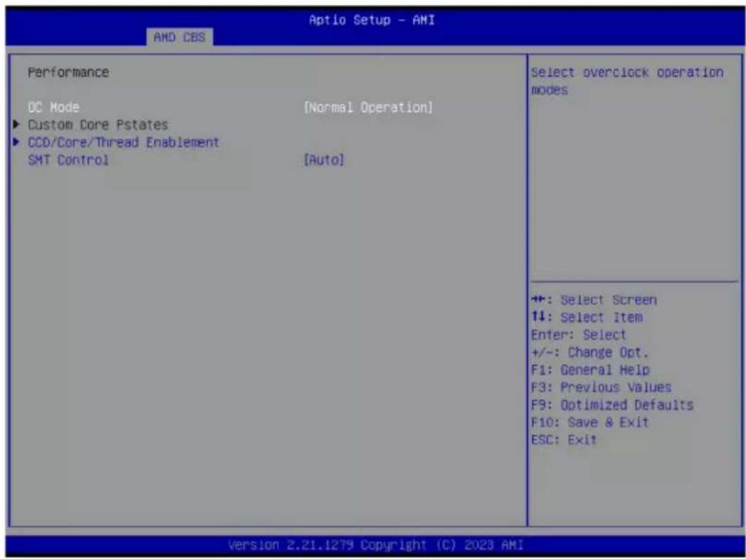Click the F9: Optimized Defaults hint
746x559 pixels.
click(612, 405)
